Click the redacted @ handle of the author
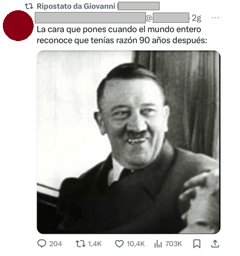This screenshot has height=256, width=240. tap(167, 18)
